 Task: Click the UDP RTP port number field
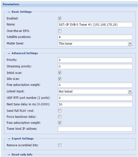[x=95, y=98]
